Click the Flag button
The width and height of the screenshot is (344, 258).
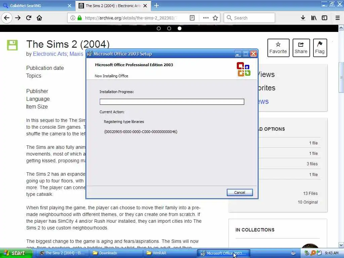coord(320,48)
